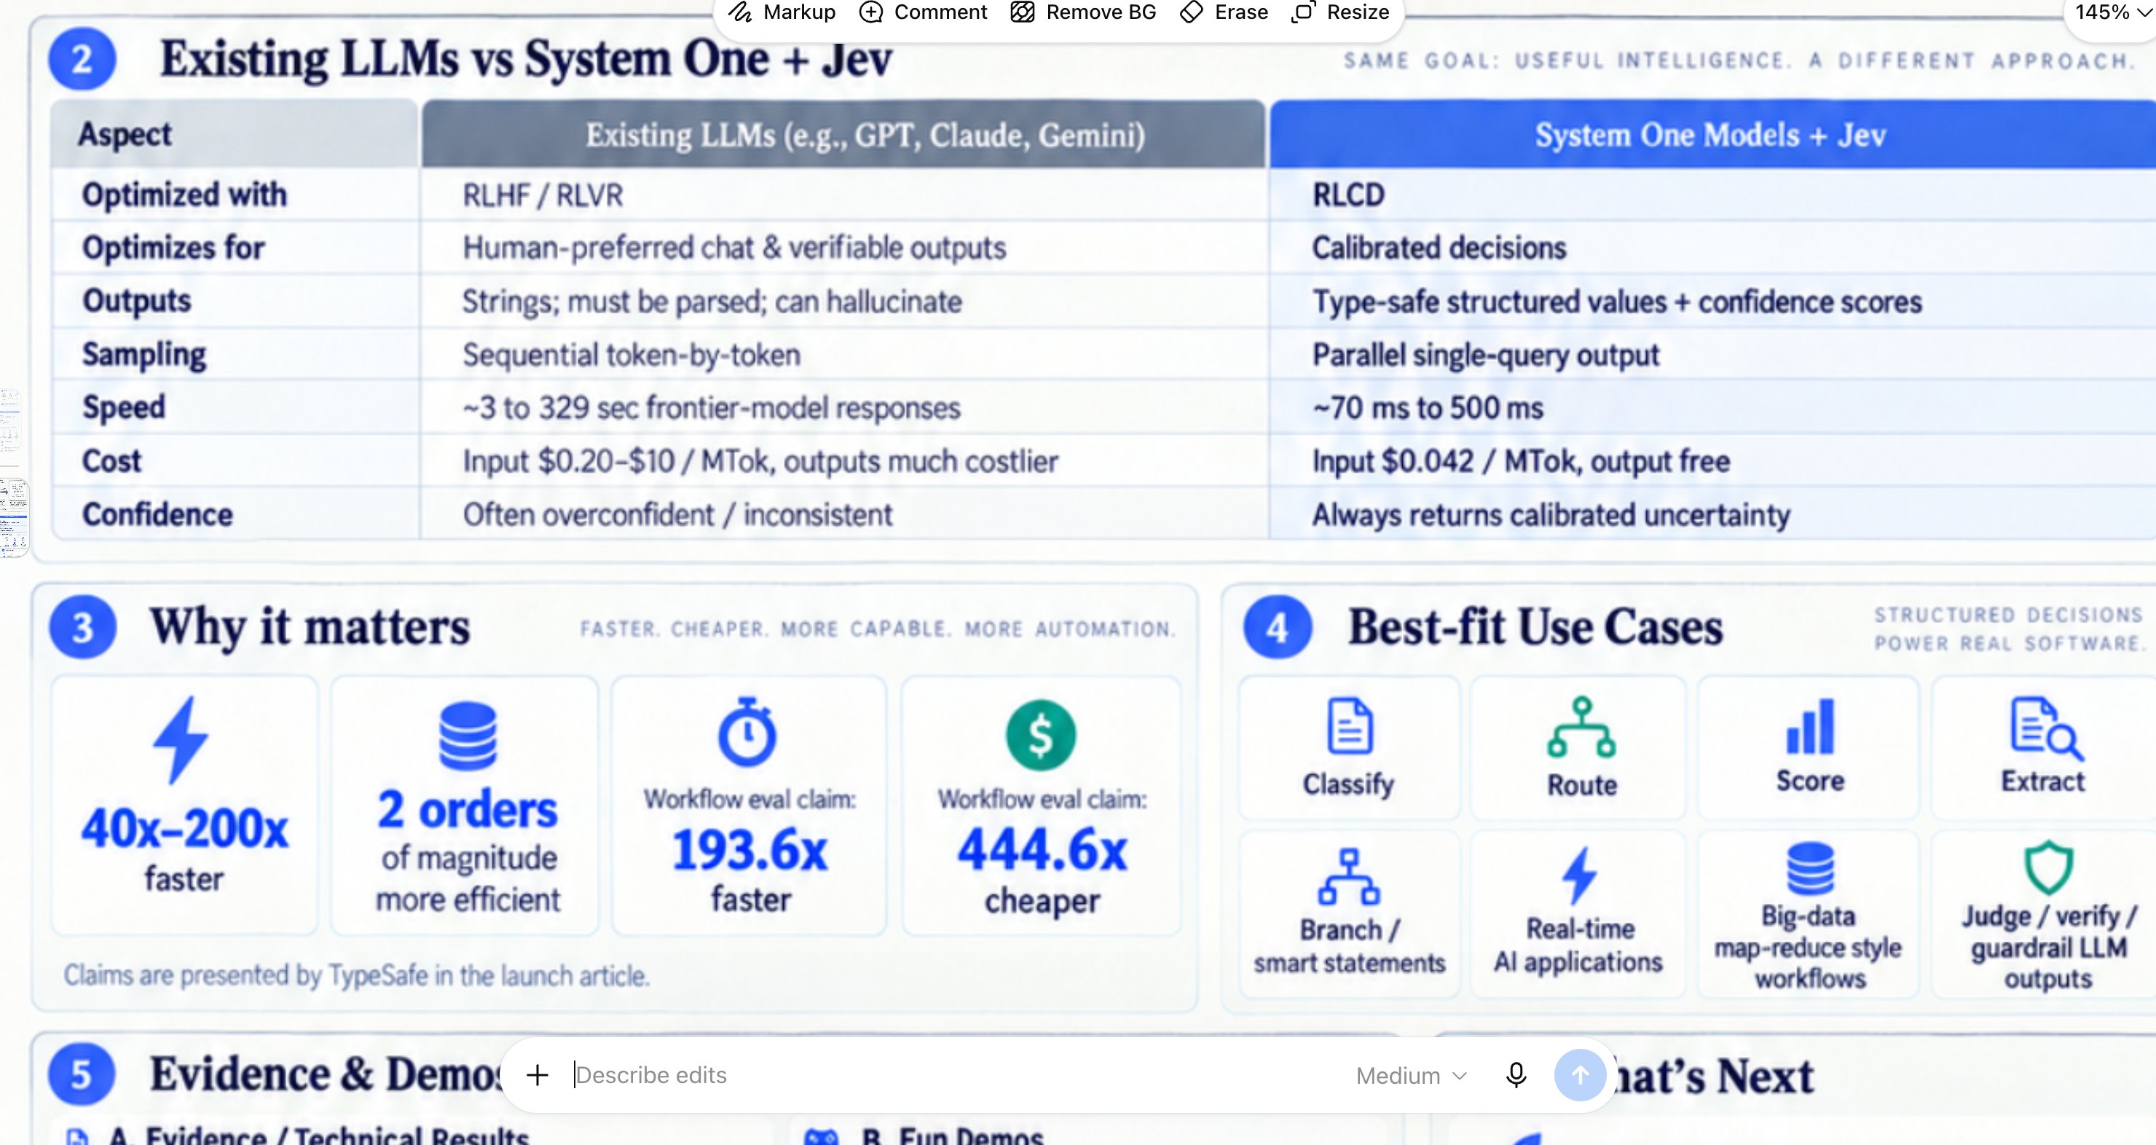Click the 'Why it matters' heading
Image resolution: width=2156 pixels, height=1145 pixels.
click(310, 627)
